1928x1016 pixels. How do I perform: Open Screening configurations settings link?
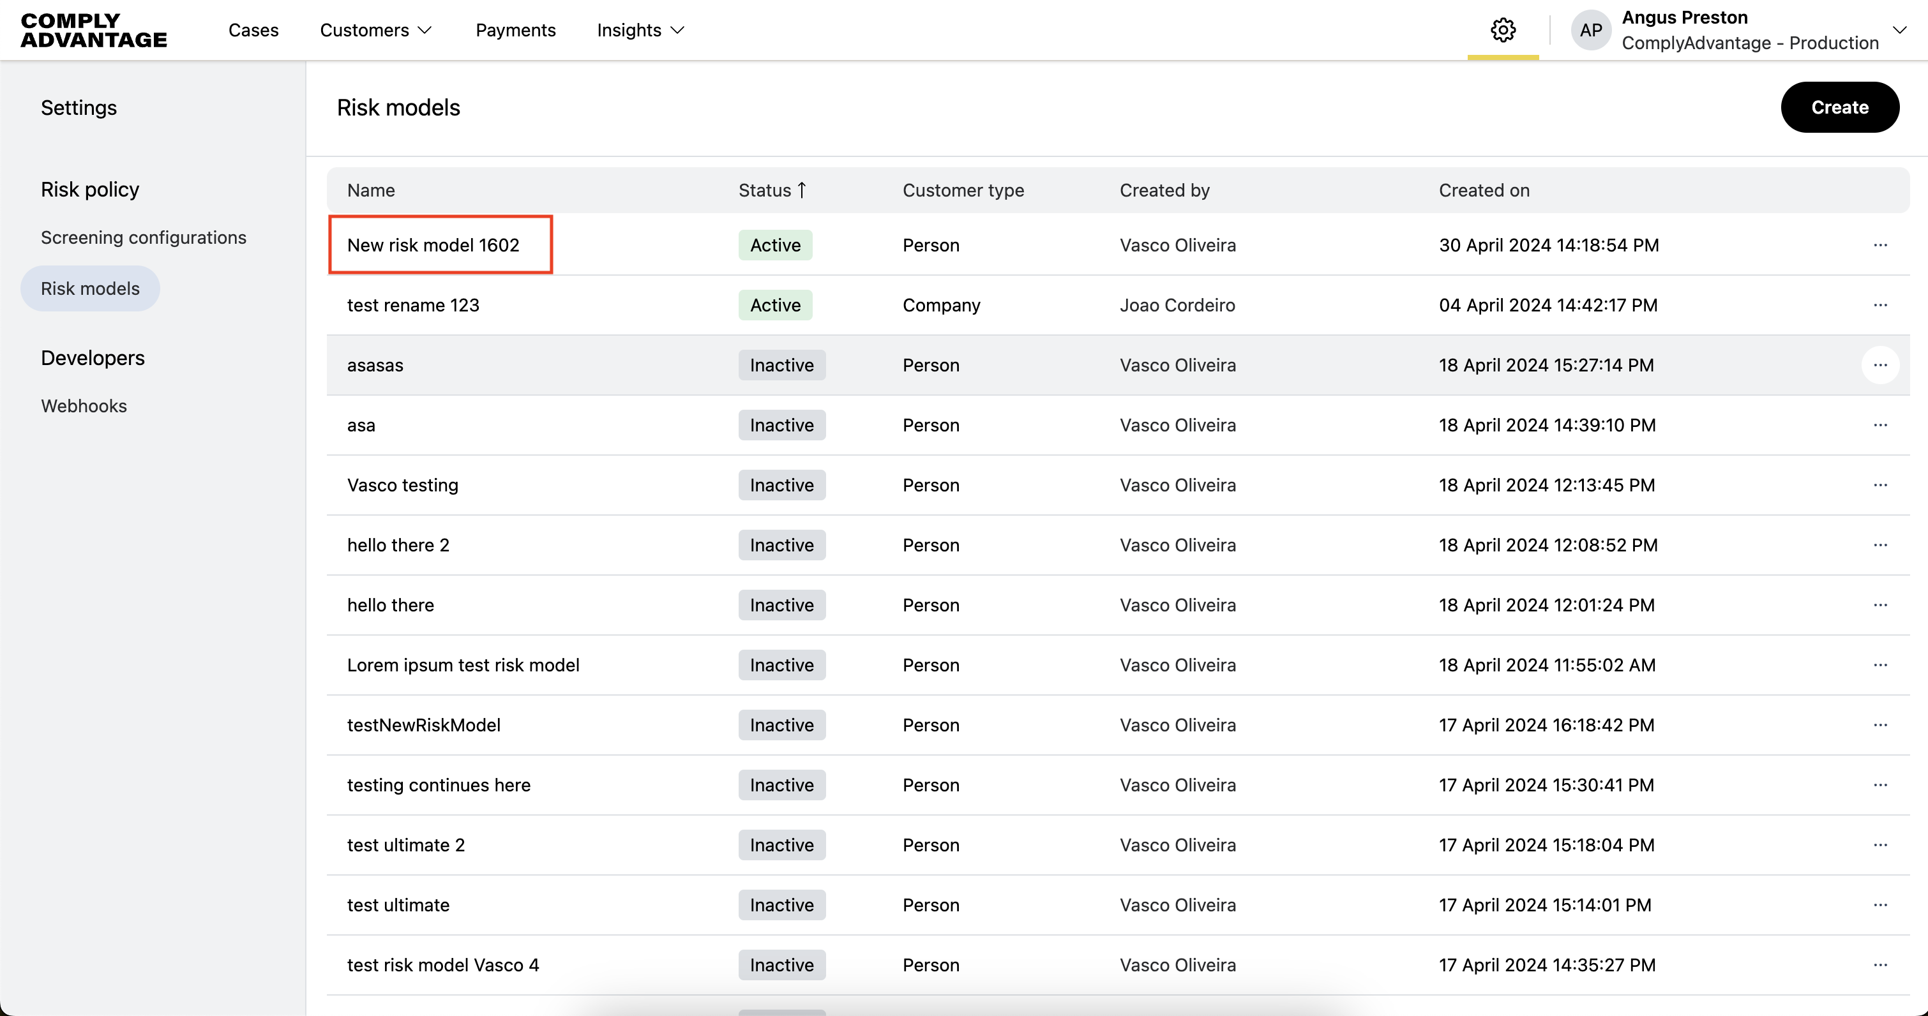[x=143, y=237]
